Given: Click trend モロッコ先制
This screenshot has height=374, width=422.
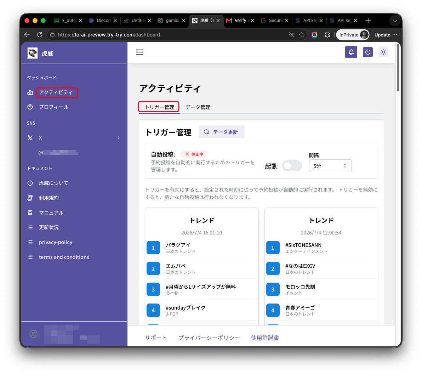Looking at the screenshot, I should pos(321,289).
